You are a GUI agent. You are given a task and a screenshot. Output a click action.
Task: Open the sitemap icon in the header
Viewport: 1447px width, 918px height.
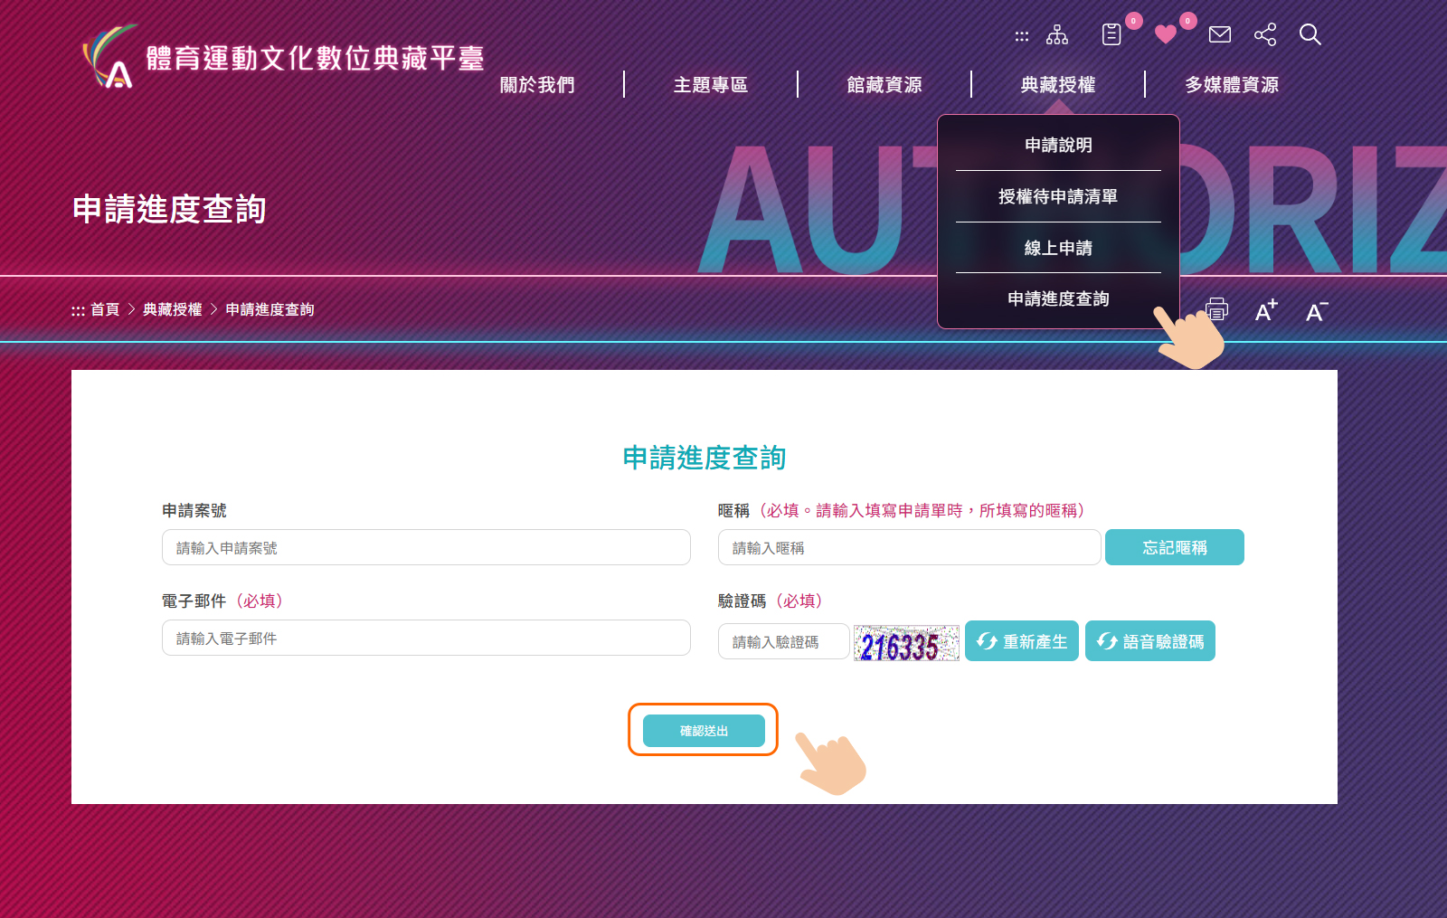(1057, 35)
